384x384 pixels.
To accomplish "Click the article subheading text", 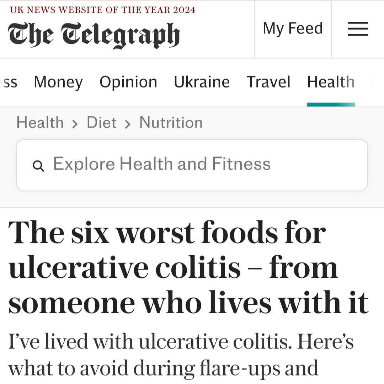I will 181,356.
